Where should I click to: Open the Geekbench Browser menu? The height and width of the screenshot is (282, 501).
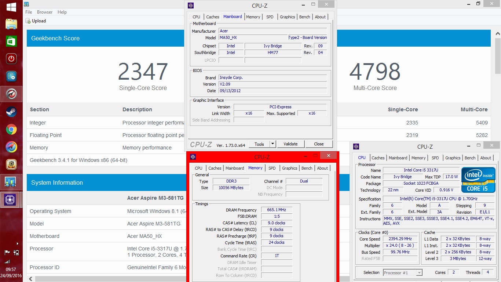[45, 12]
